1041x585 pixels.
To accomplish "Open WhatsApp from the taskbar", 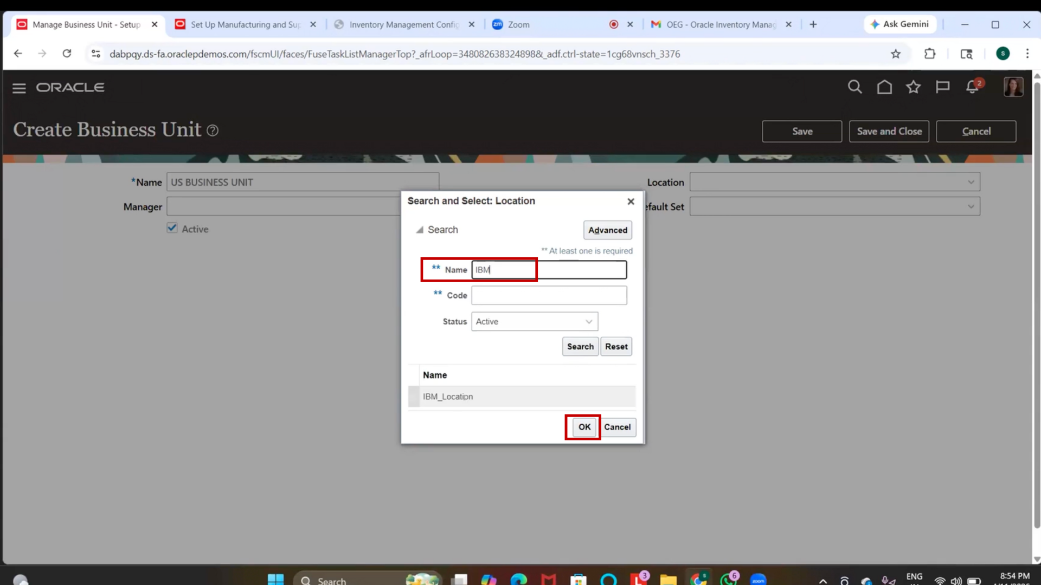I will coord(728,579).
